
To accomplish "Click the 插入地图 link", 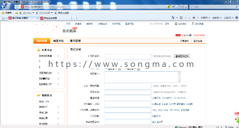I will pyautogui.click(x=156, y=122).
